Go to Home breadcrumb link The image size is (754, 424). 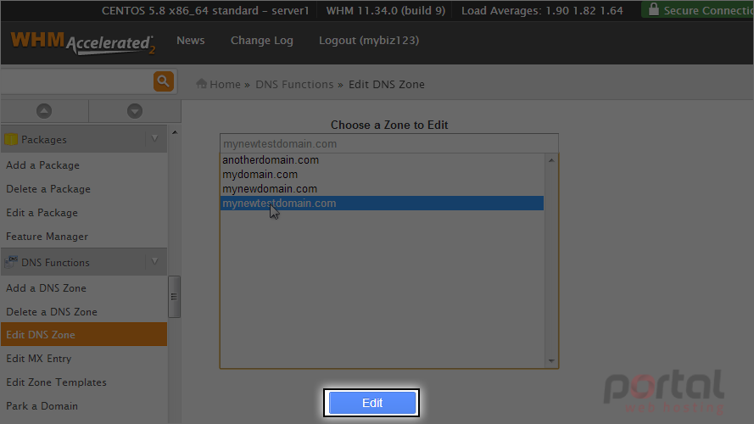225,84
